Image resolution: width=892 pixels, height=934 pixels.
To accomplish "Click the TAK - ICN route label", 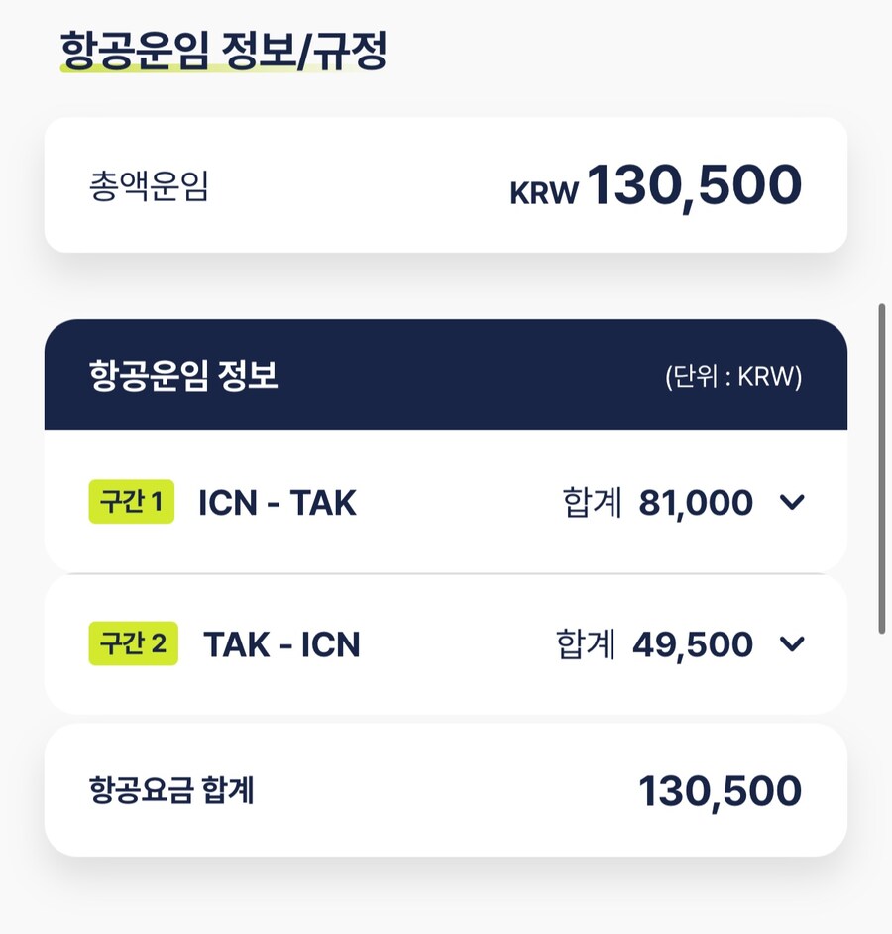I will 280,644.
